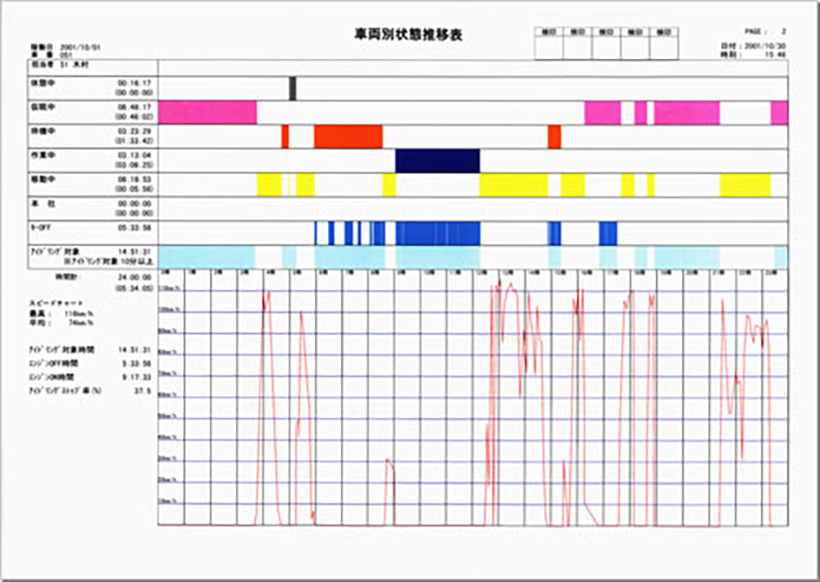Click the 06:18:53 duration value
820x582 pixels.
[135, 180]
